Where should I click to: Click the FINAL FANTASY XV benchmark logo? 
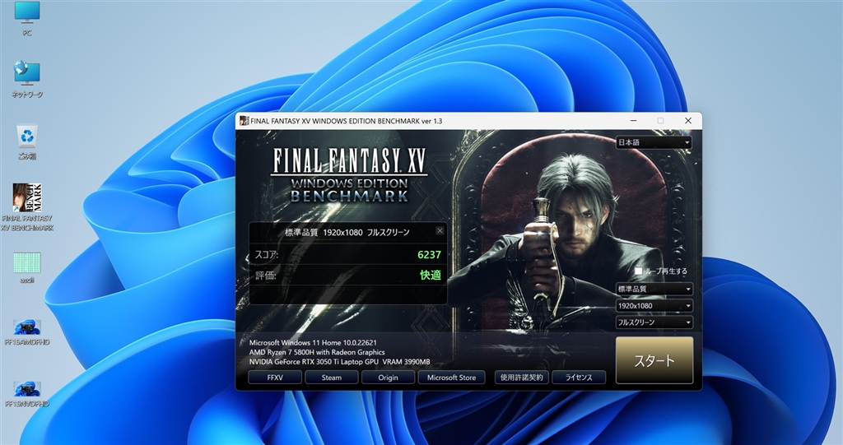tap(349, 174)
